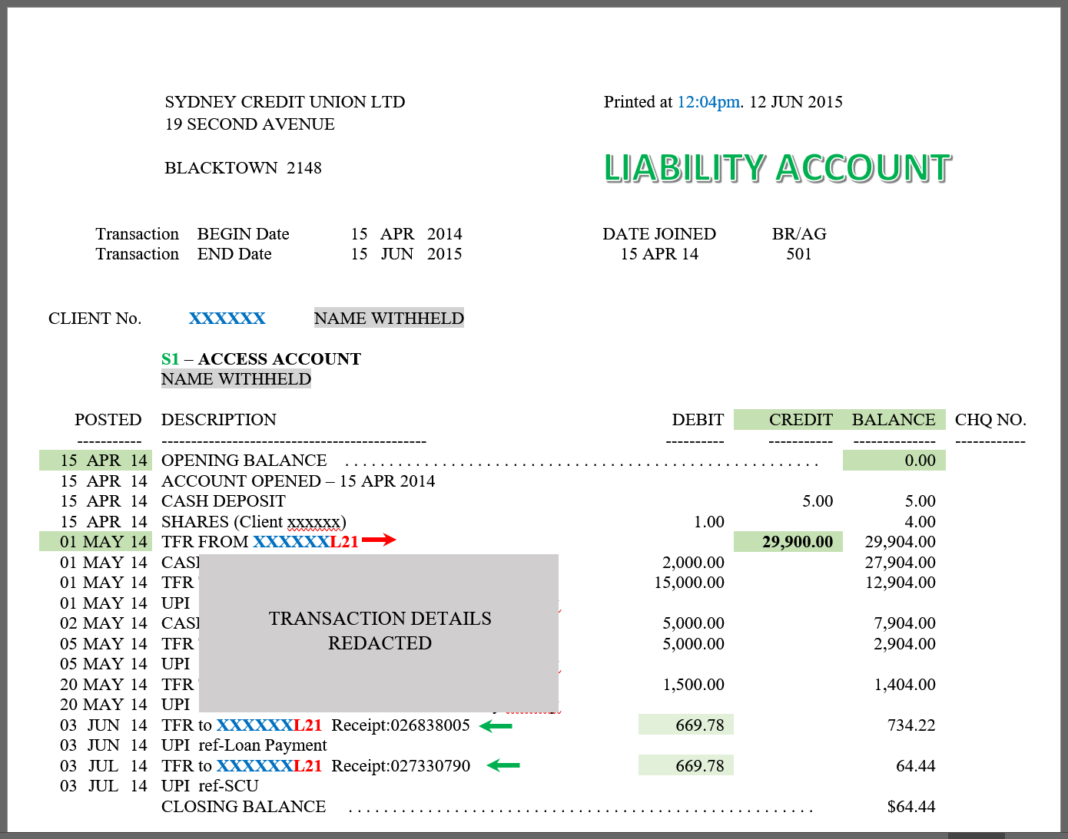
Task: Click the CLOSING BALANCE label
Action: click(x=244, y=807)
